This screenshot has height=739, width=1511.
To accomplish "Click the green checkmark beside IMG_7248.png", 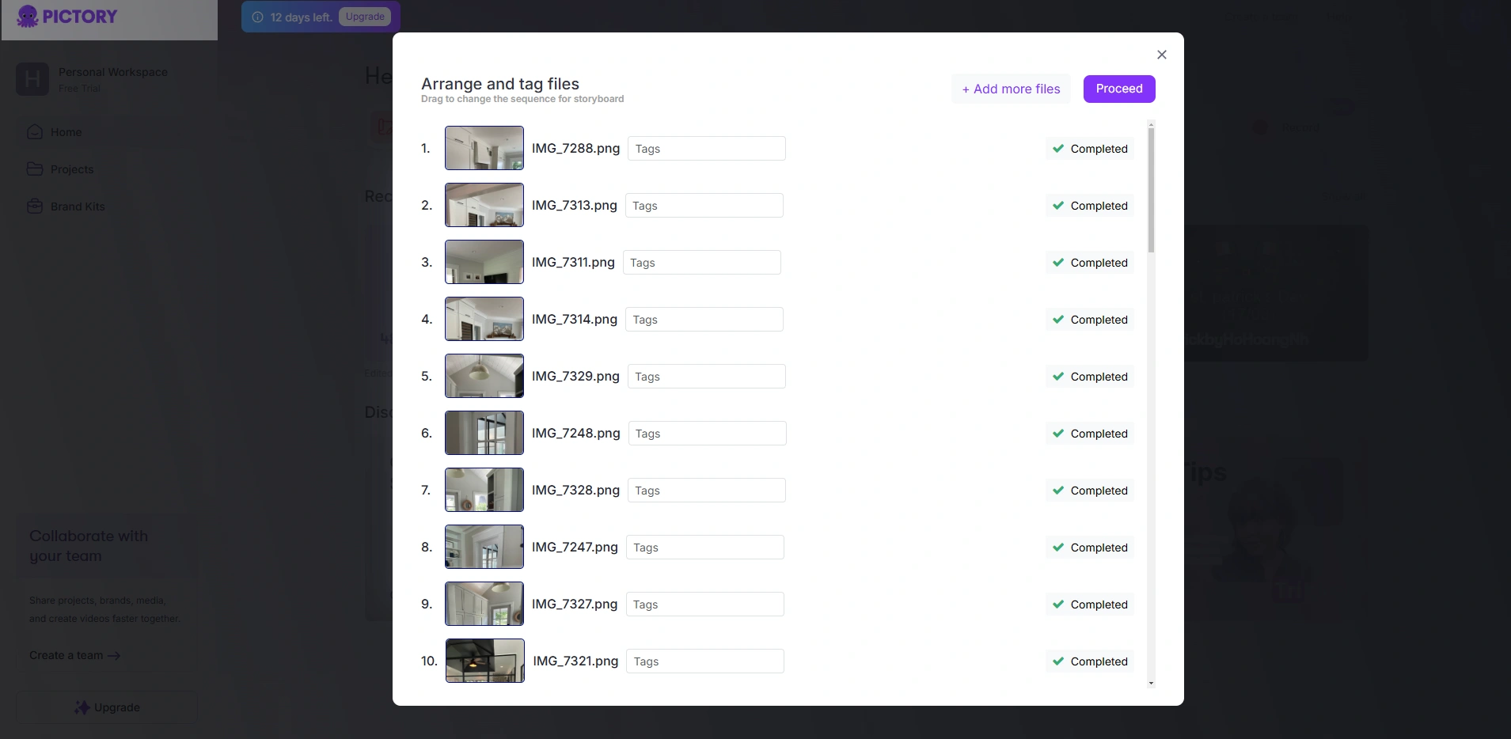I will click(x=1058, y=434).
